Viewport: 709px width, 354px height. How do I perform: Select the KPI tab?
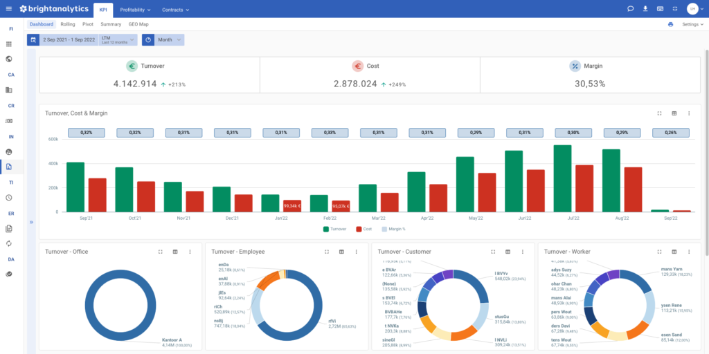coord(103,10)
